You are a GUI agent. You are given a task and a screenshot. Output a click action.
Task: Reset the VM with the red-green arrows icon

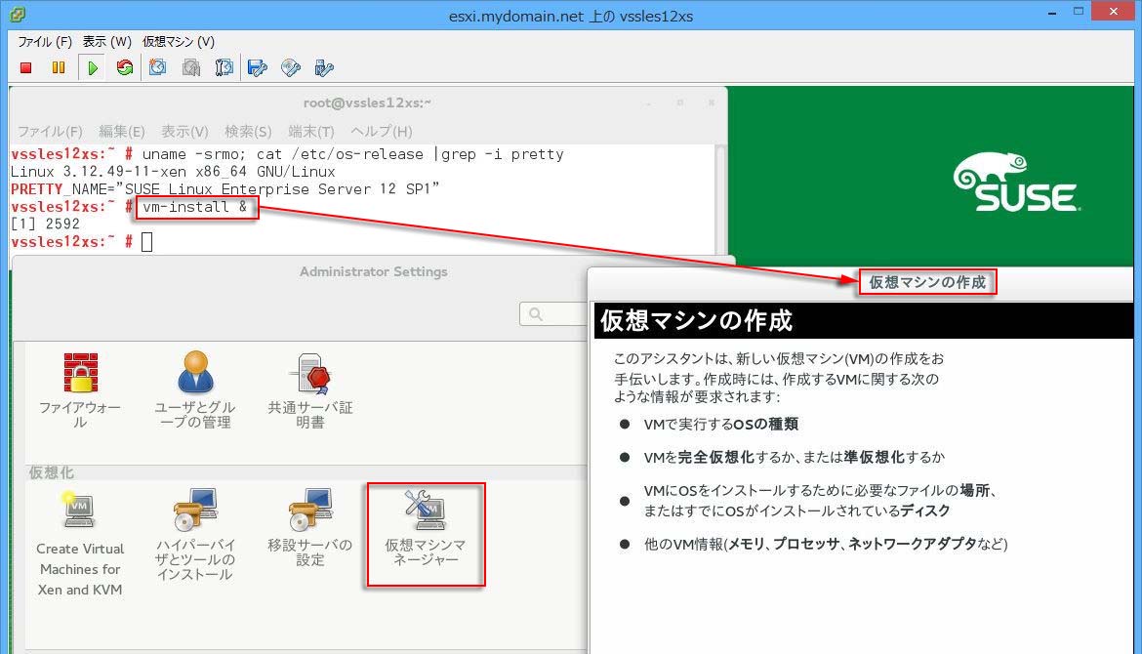(125, 67)
